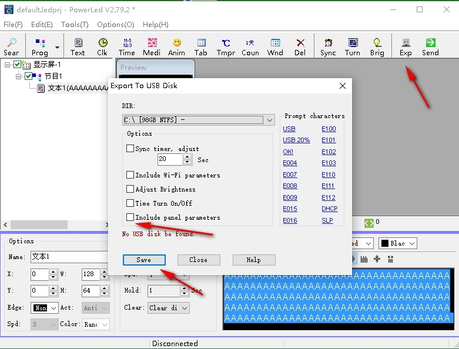
Task: Click the Coun countdown icon
Action: 250,47
